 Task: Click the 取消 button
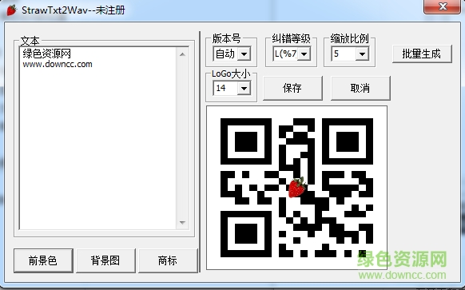(x=360, y=88)
